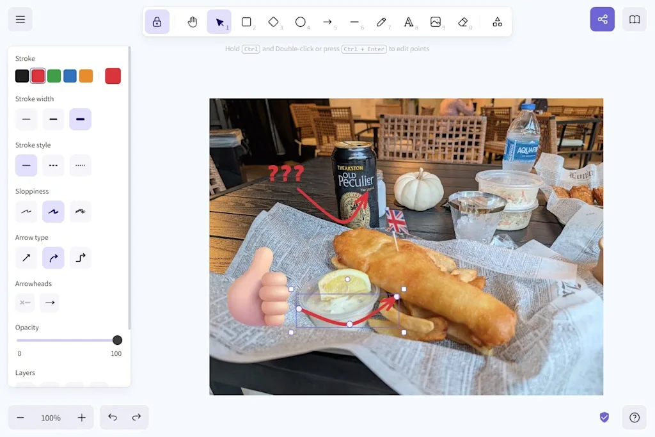Open the extra shapes tools menu
Viewport: 655px width, 437px height.
(x=497, y=21)
